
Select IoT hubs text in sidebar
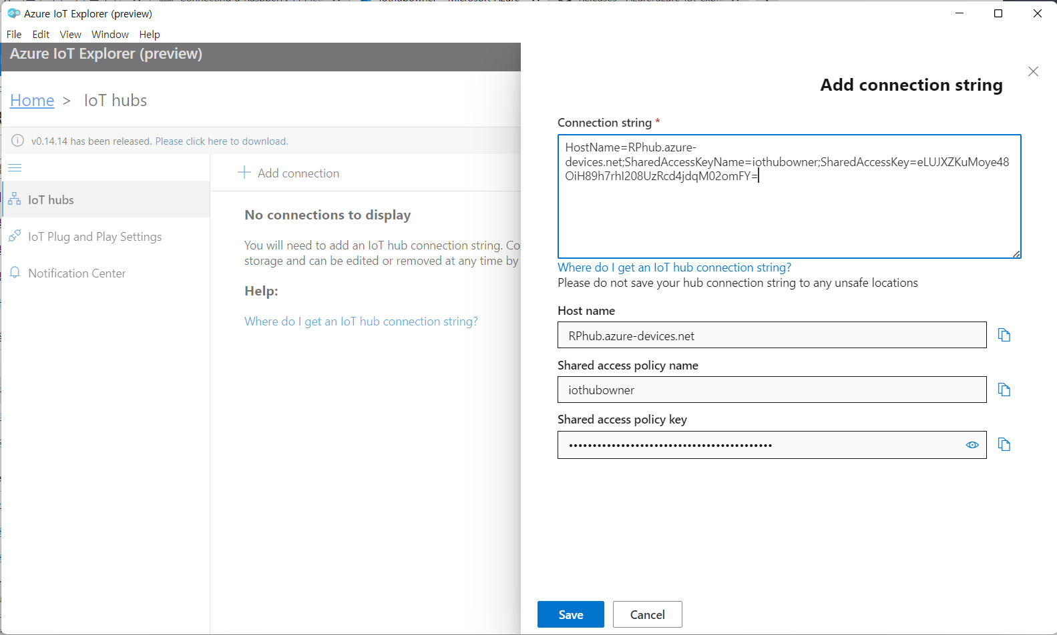tap(51, 199)
